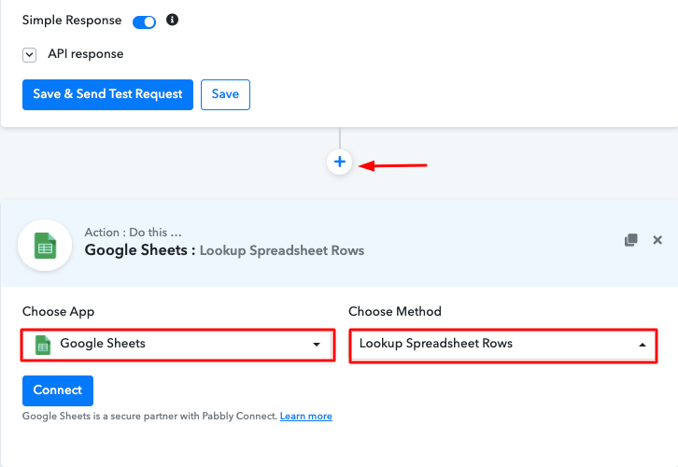Open the Choose Method dropdown

[x=503, y=345]
